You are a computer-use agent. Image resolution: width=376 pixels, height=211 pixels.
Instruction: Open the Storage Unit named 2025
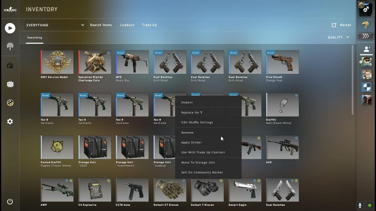tap(95, 147)
